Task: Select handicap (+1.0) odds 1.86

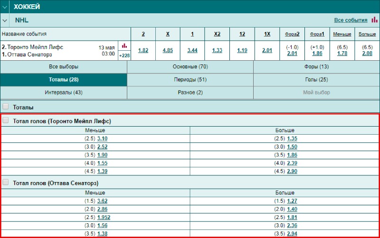Action: pyautogui.click(x=317, y=53)
